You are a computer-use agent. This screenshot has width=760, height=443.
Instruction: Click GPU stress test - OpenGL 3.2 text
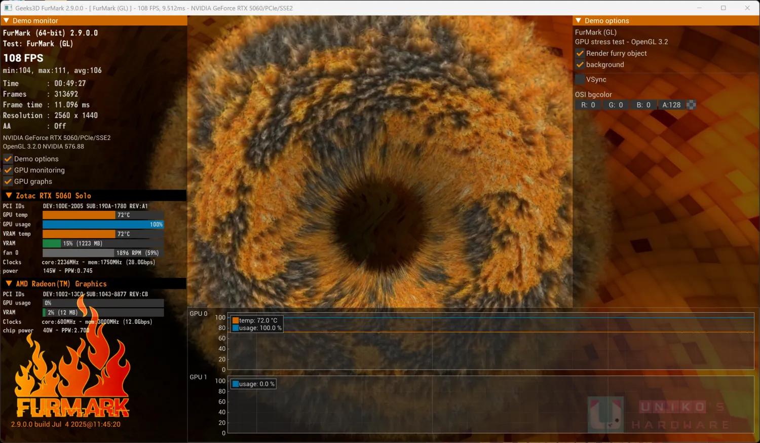[622, 42]
